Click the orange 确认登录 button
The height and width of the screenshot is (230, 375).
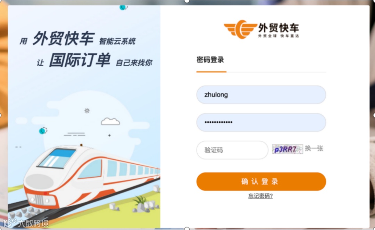261,182
